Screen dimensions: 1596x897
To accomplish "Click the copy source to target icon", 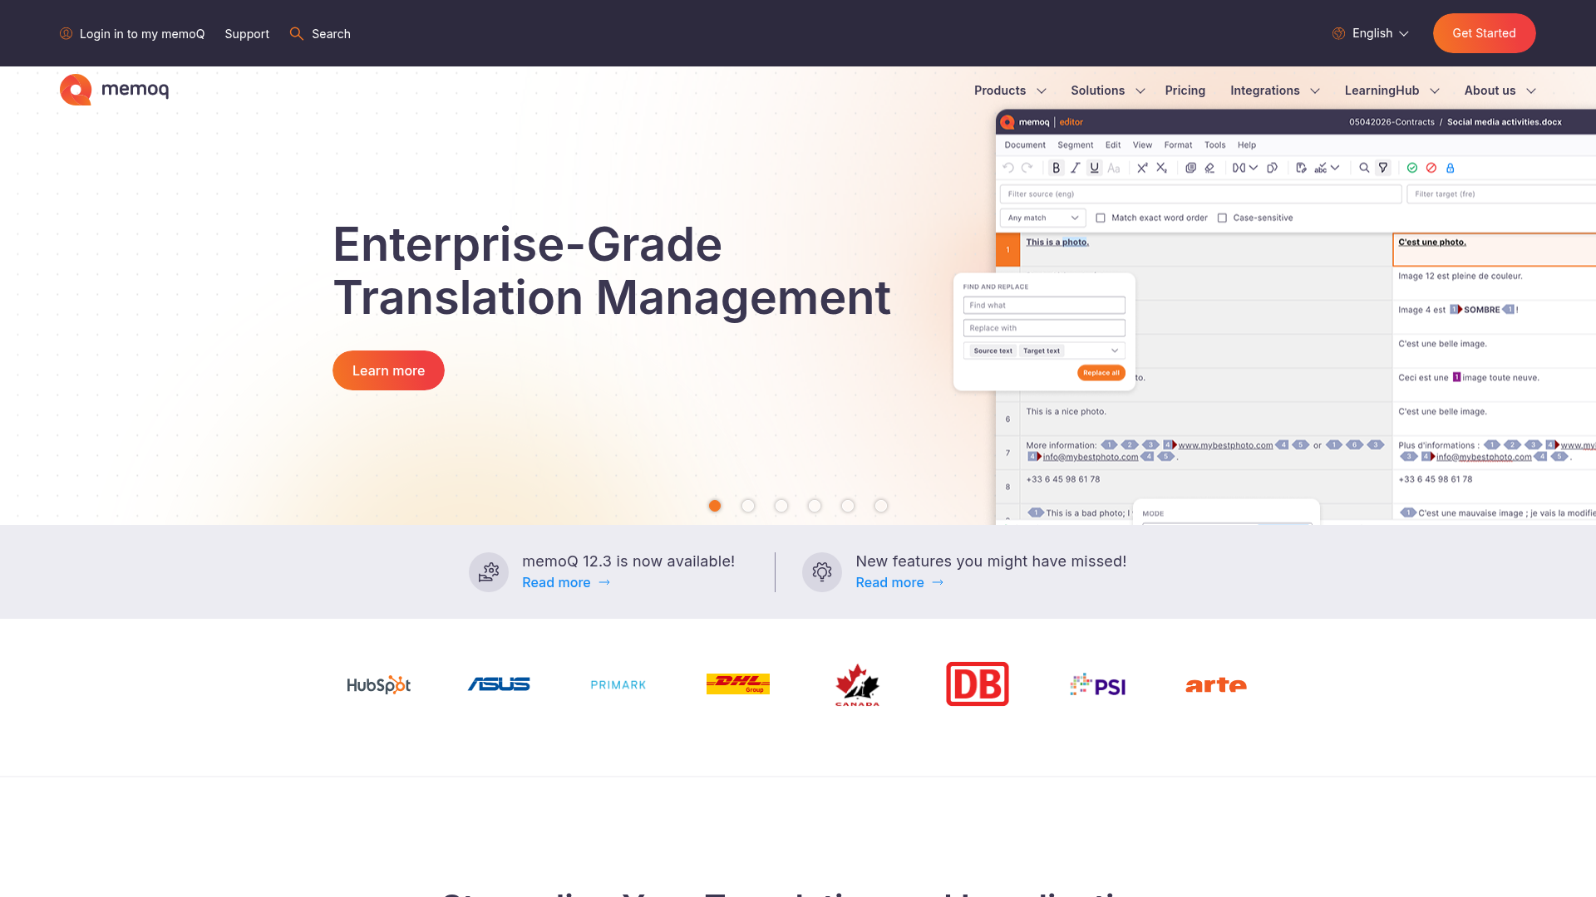I will tap(1190, 168).
